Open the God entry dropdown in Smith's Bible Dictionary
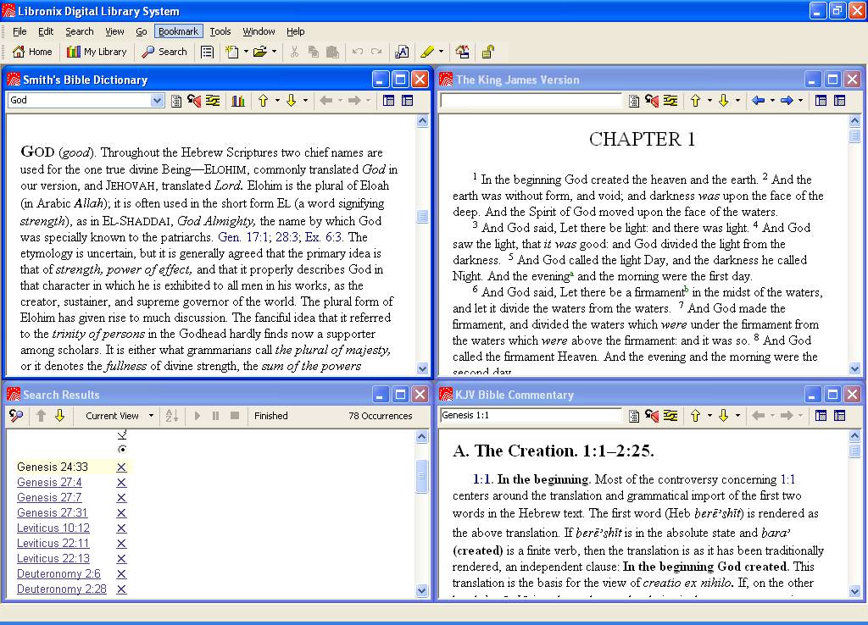 pos(157,100)
